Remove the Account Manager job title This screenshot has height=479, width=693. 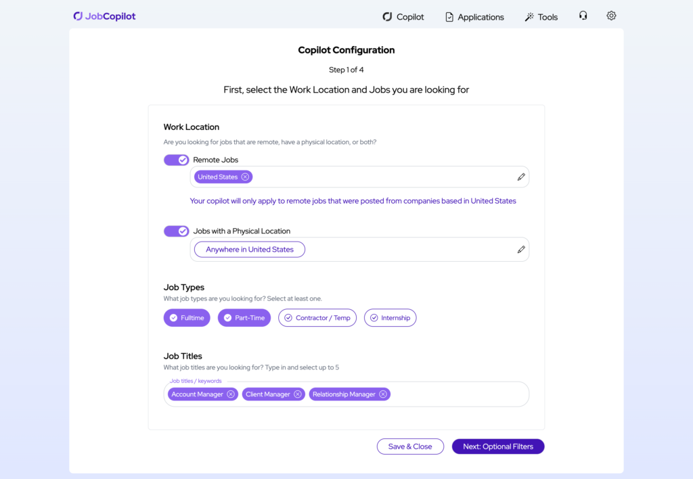231,394
